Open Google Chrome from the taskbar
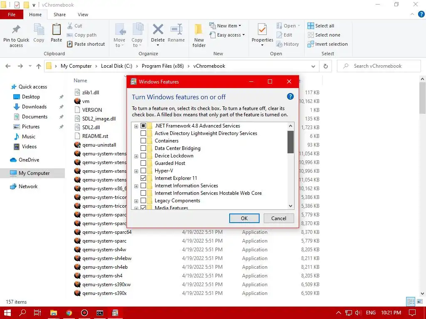The height and width of the screenshot is (319, 426). (x=69, y=313)
